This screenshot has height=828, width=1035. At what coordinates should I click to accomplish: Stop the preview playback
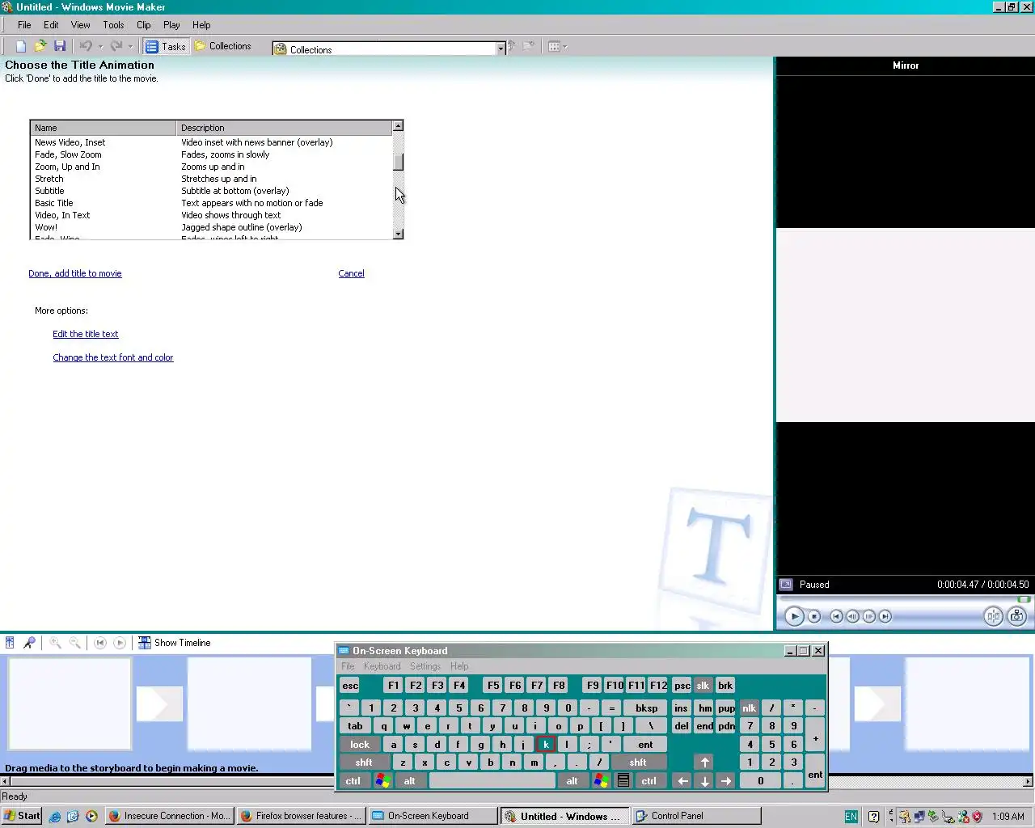(x=814, y=616)
